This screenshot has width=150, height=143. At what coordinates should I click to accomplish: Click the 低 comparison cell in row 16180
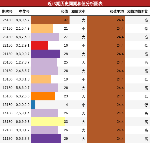146,96
